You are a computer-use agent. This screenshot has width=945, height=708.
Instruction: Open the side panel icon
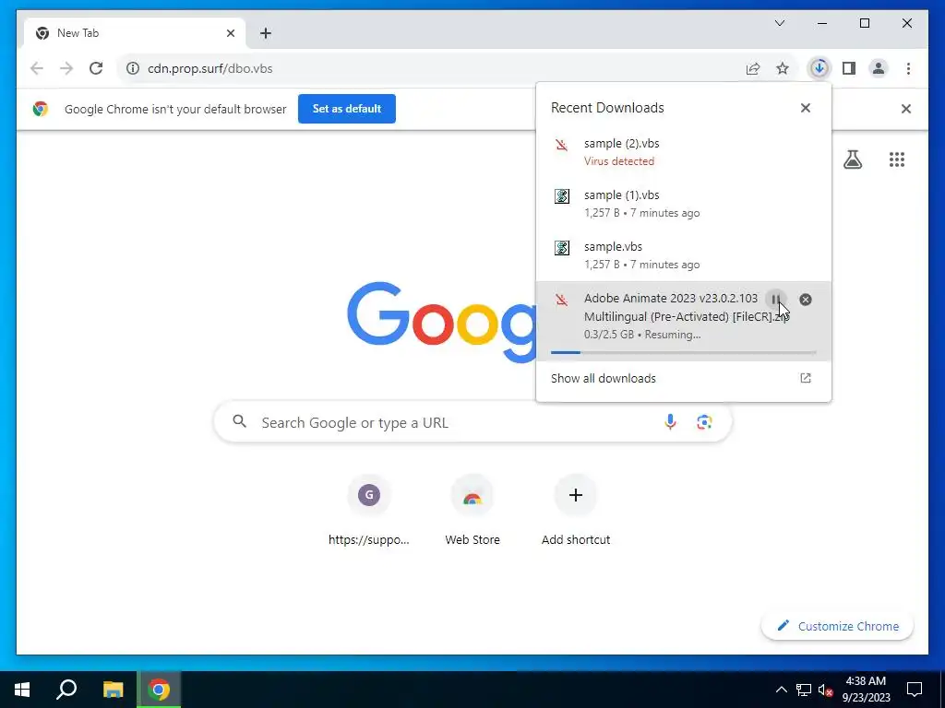849,68
